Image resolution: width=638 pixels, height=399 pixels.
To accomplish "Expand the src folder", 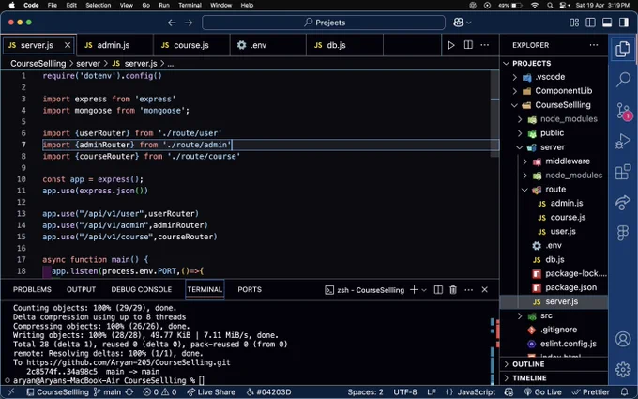I will (x=520, y=315).
